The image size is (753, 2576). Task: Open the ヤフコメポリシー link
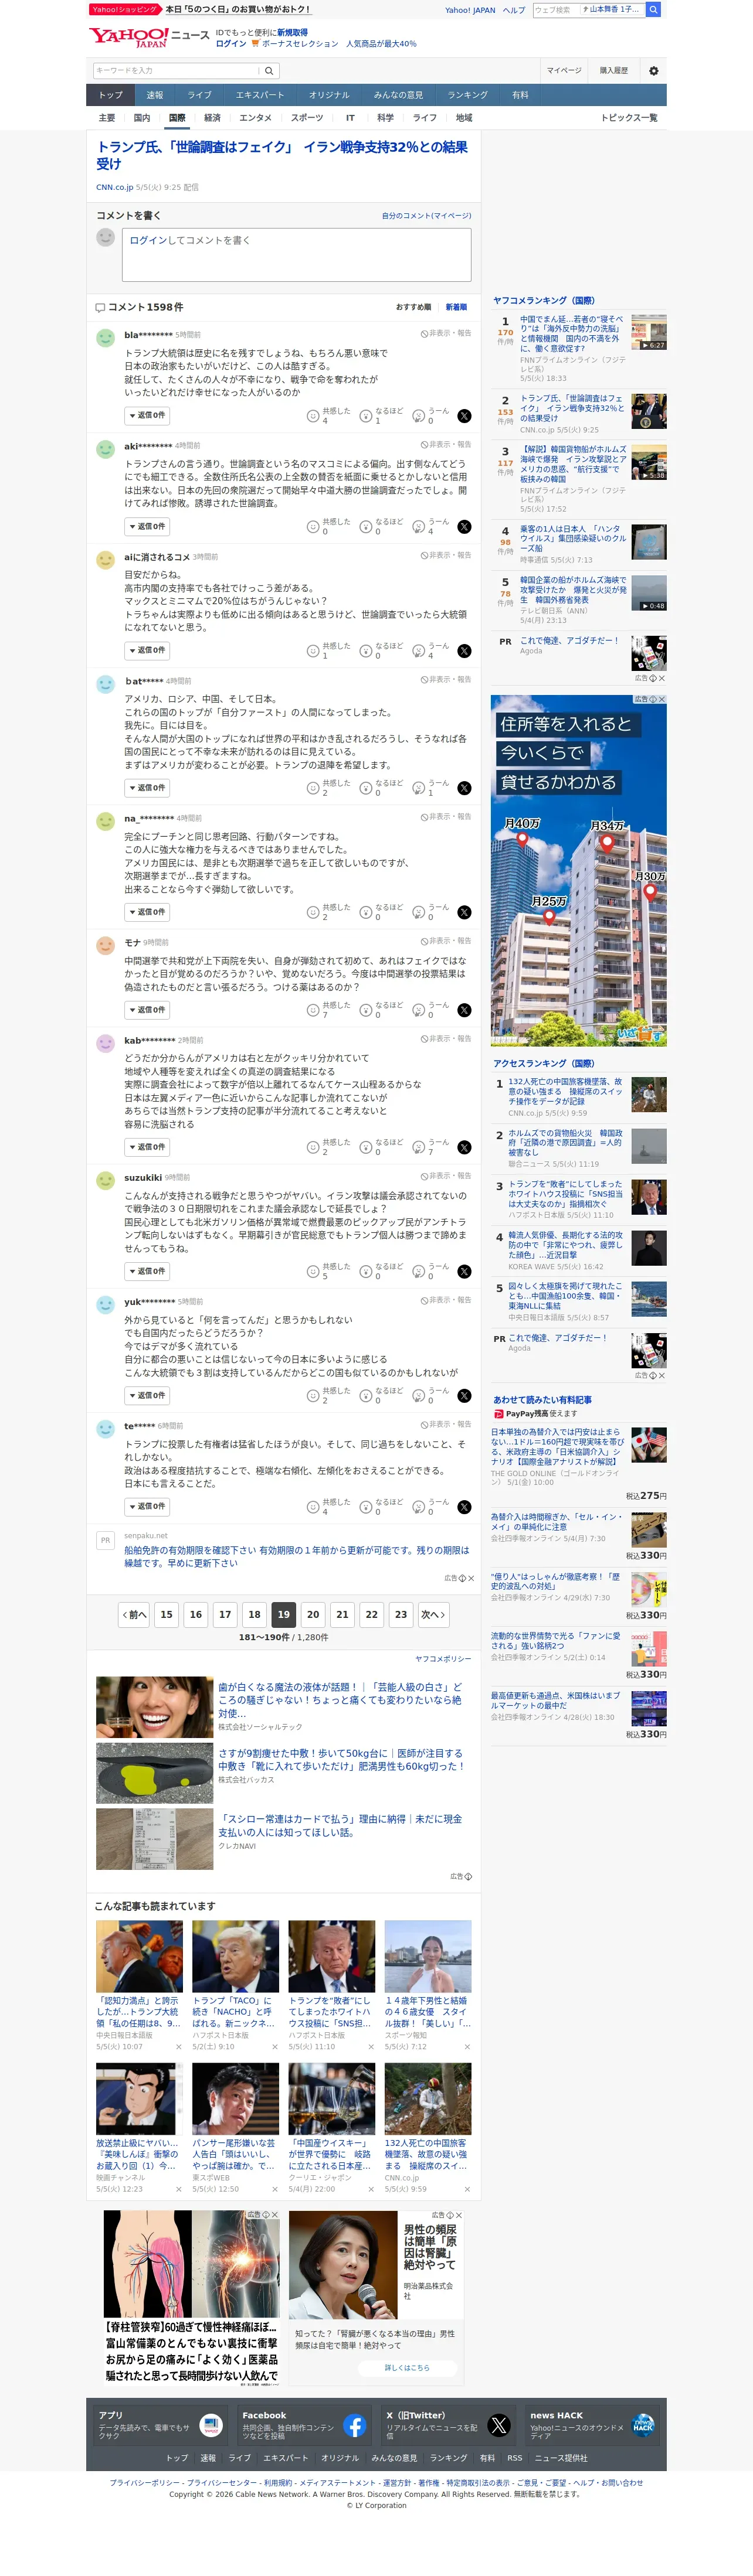[x=443, y=1659]
